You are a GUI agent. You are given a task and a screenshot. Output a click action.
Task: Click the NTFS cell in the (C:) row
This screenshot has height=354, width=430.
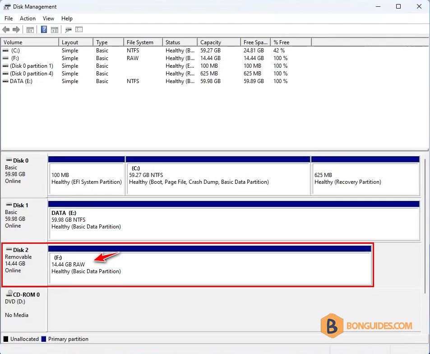[x=133, y=51]
